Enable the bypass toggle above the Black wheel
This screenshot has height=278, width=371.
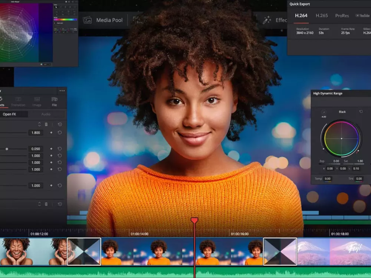pyautogui.click(x=324, y=112)
